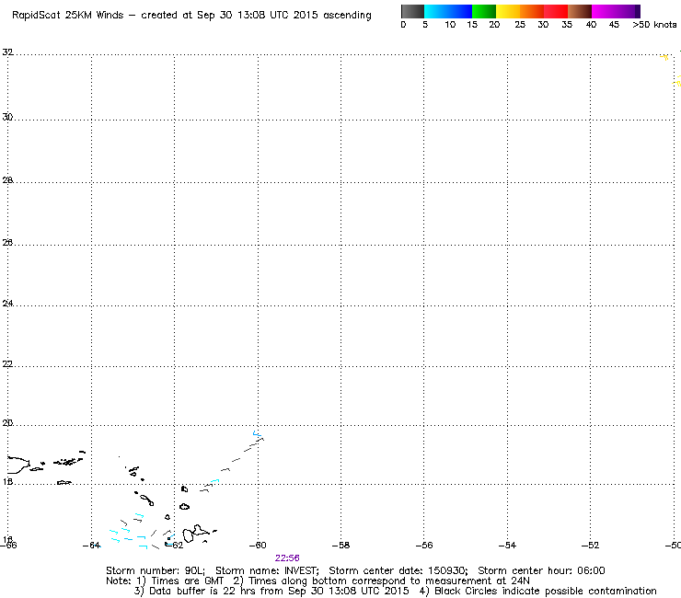Click the longitude label -60
The height and width of the screenshot is (598, 681).
[x=257, y=545]
